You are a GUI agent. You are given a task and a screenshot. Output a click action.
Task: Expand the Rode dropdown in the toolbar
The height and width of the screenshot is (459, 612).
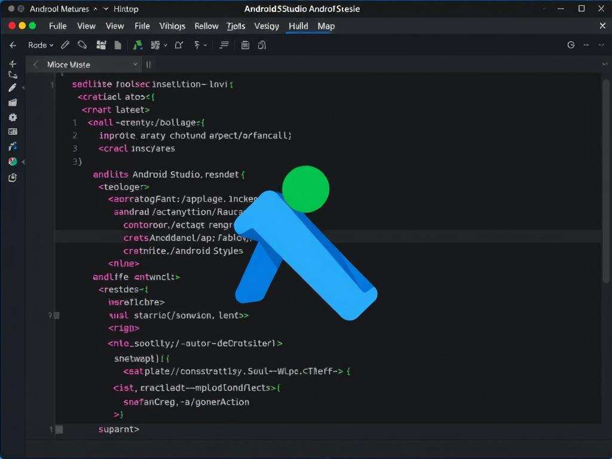point(41,45)
